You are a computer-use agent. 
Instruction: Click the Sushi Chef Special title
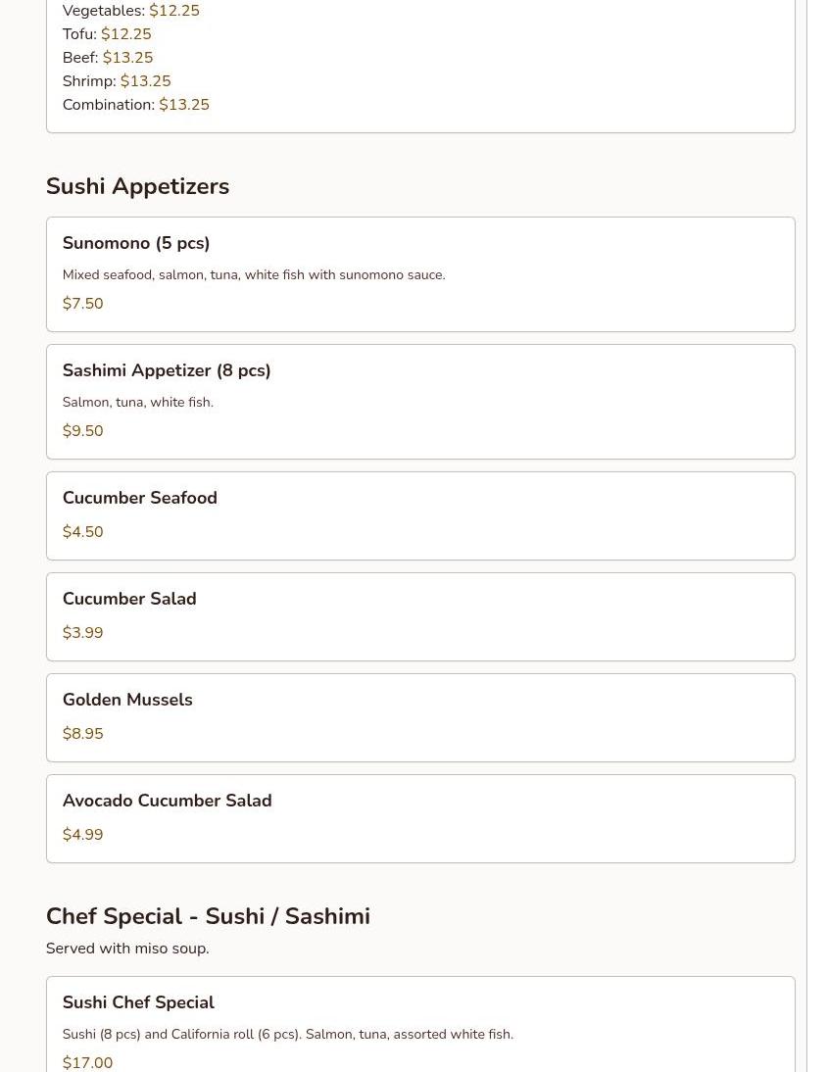click(138, 1002)
